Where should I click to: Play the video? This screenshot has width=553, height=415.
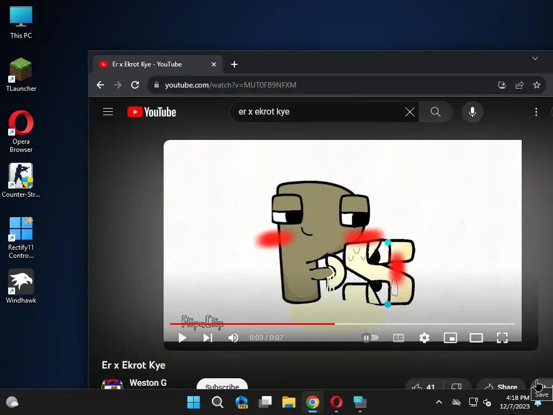coord(183,338)
